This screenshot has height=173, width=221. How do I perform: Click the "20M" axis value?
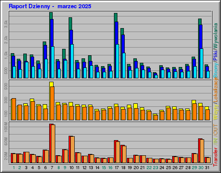[6, 156]
